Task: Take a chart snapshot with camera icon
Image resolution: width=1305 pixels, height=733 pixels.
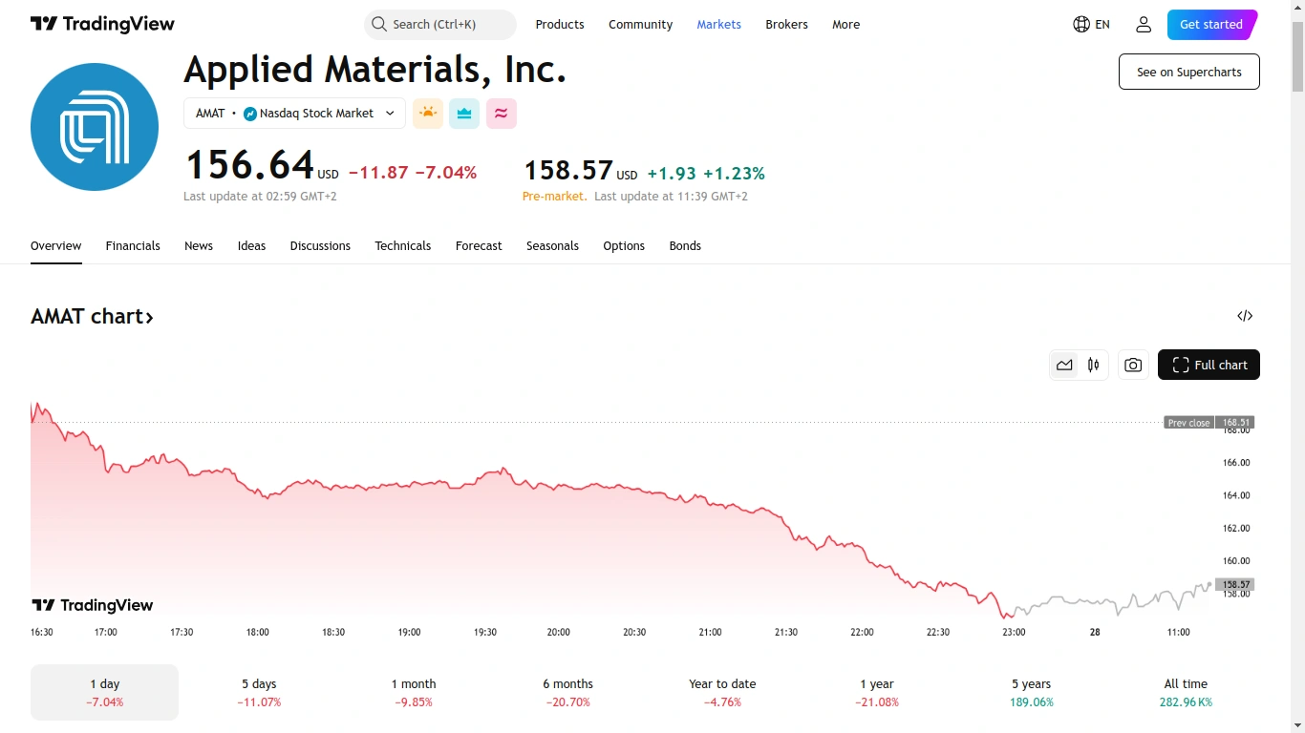Action: click(x=1133, y=365)
